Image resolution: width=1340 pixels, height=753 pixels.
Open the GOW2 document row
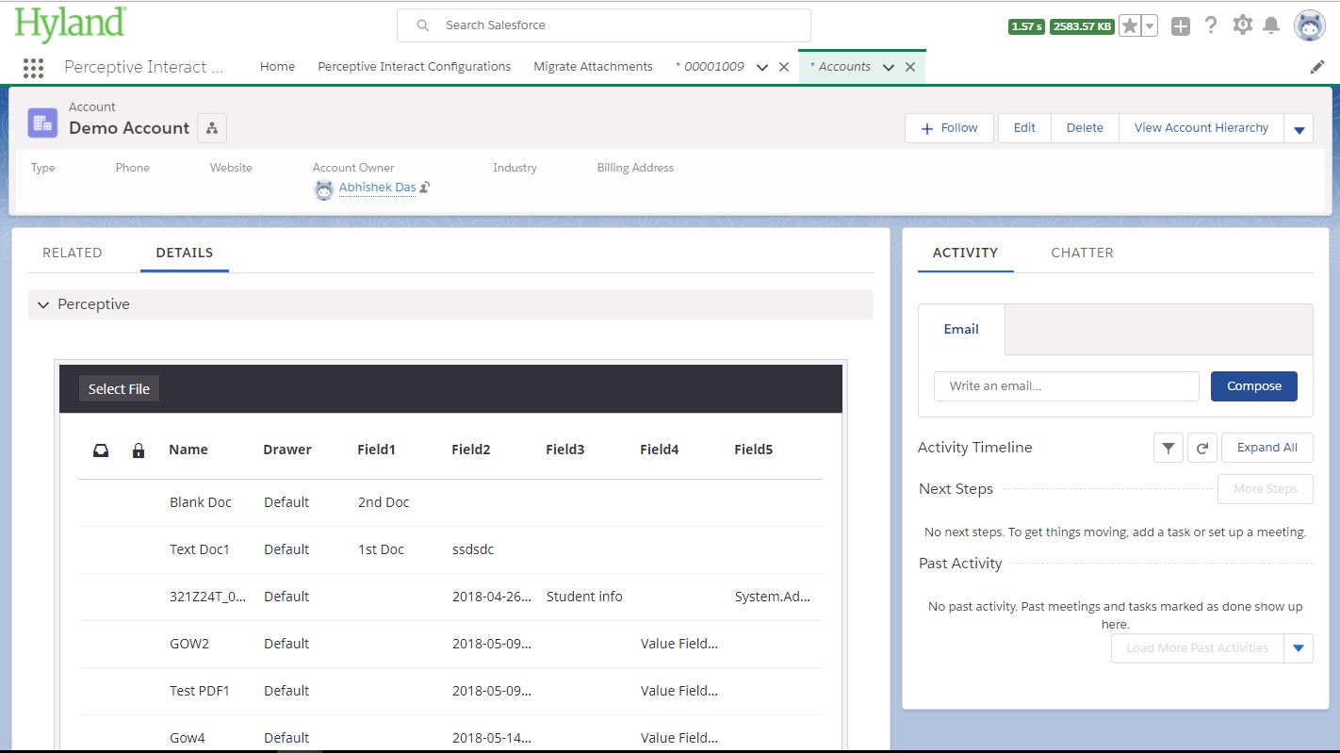pyautogui.click(x=450, y=645)
